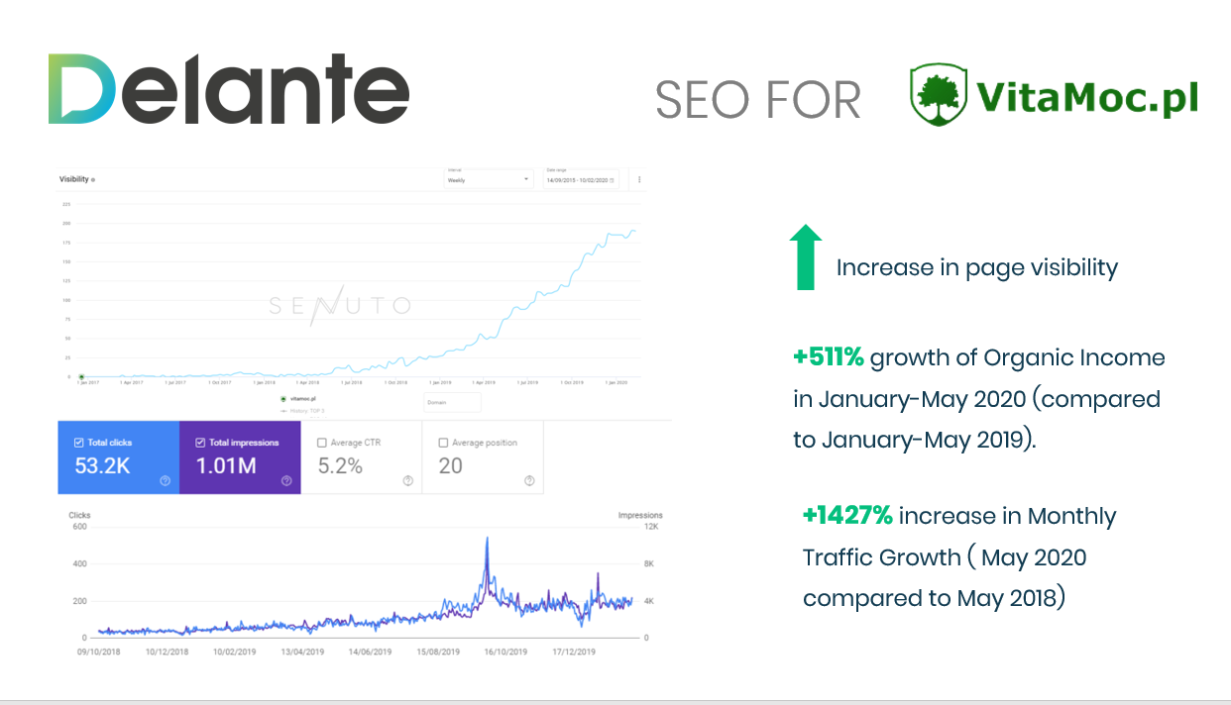This screenshot has width=1231, height=705.
Task: Click the "1 Jan 2020" axis label
Action: pos(618,382)
